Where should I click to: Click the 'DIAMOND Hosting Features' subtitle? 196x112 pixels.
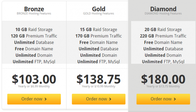(x=163, y=13)
